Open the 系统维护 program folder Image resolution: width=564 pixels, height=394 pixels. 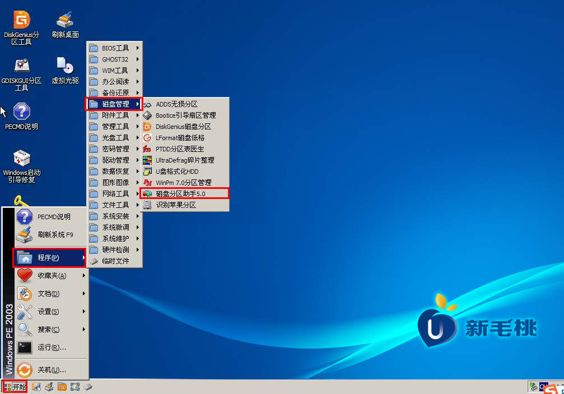pyautogui.click(x=115, y=239)
